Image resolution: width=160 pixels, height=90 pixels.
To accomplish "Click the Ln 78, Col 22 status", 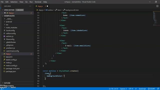I will click(x=113, y=89).
